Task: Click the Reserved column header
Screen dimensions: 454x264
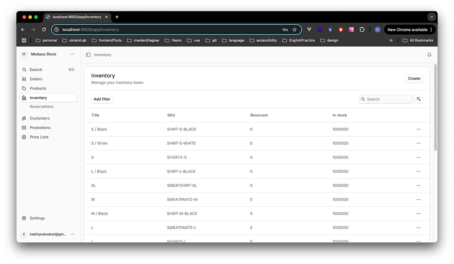Action: tap(259, 115)
